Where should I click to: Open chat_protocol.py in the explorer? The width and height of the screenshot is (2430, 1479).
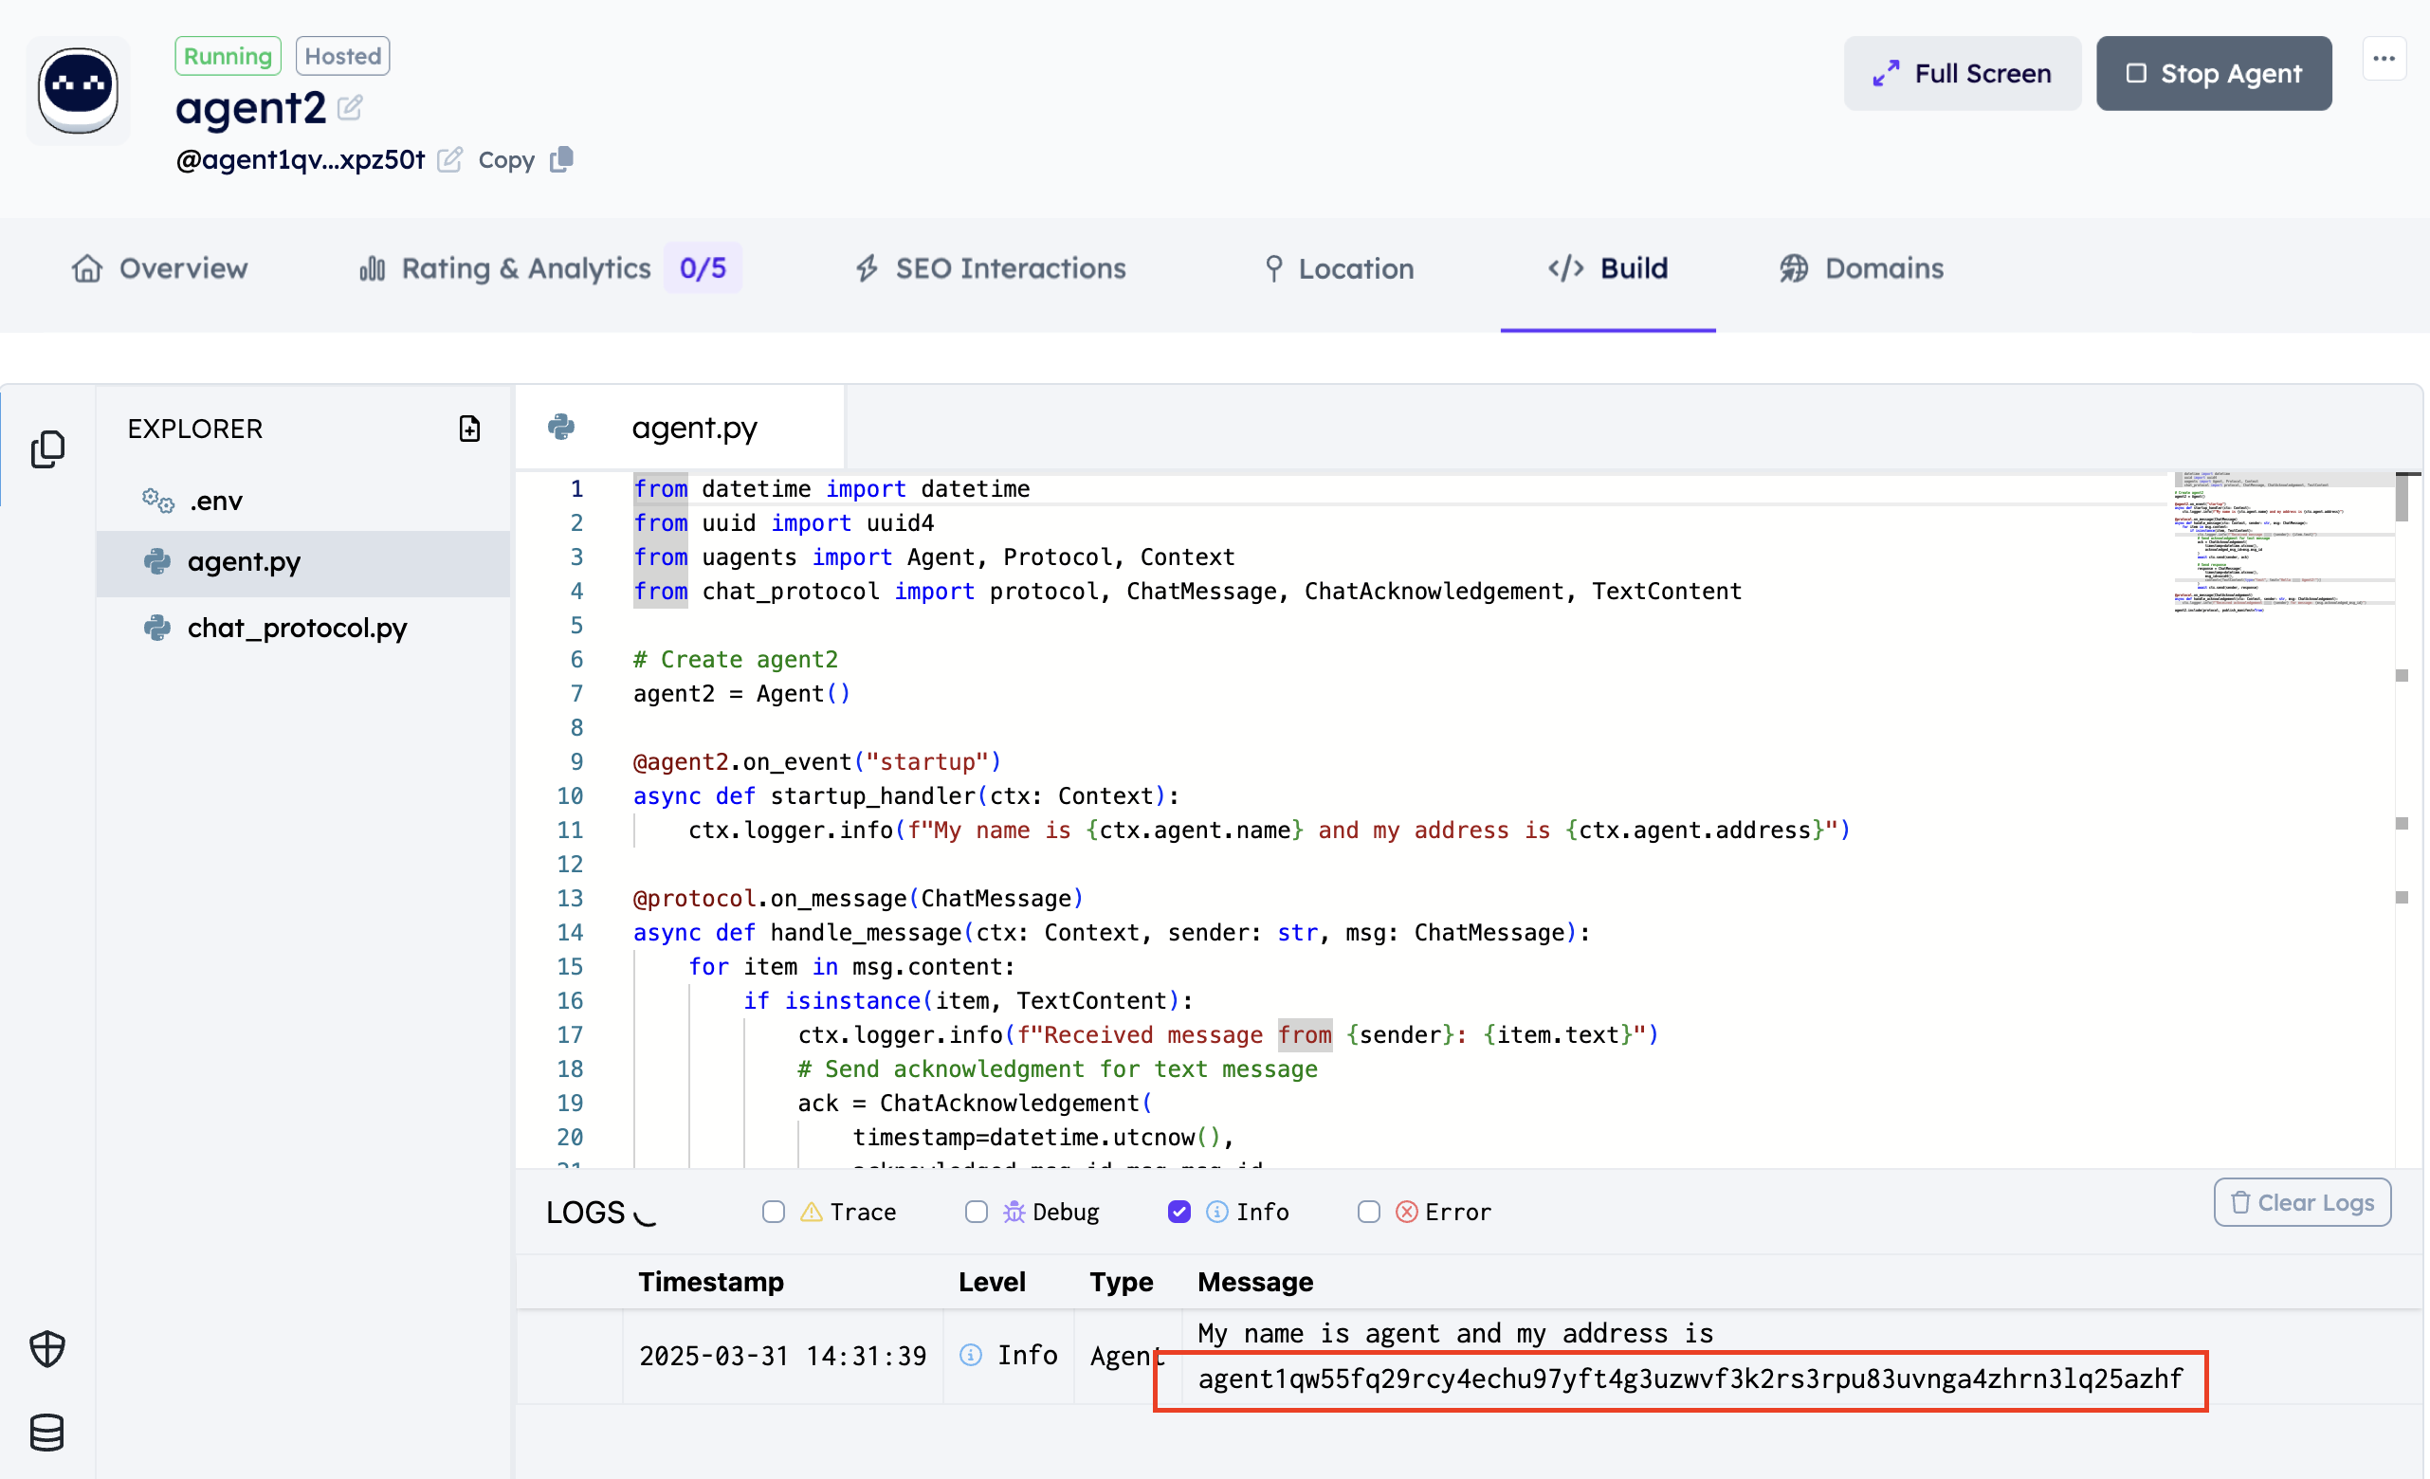point(297,628)
